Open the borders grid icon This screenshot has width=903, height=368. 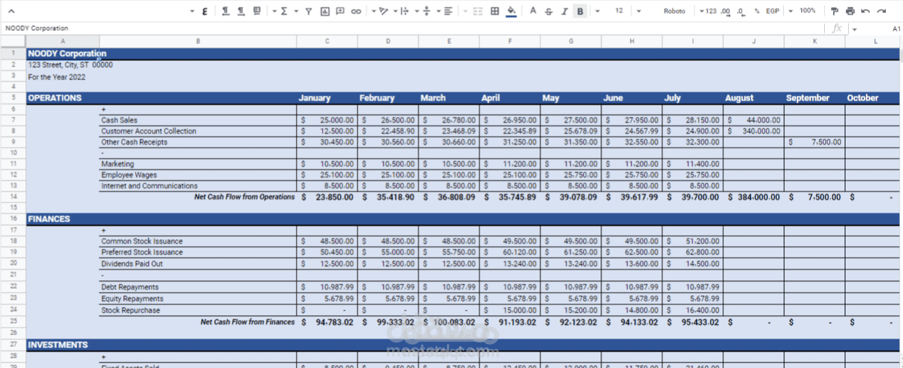[494, 11]
